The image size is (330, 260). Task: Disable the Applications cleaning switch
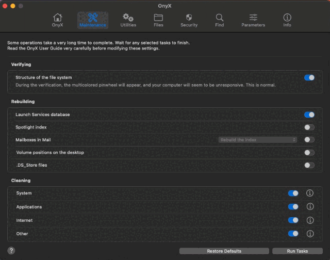tap(293, 207)
